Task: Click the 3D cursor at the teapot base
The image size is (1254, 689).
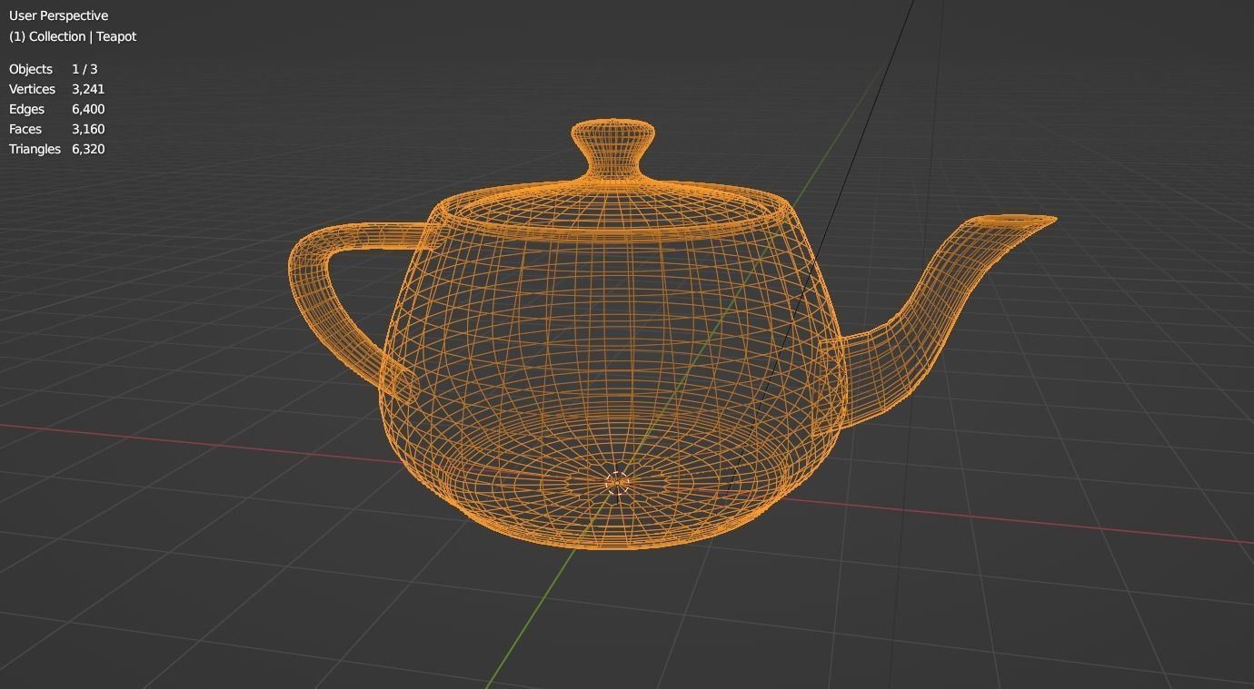Action: tap(617, 484)
